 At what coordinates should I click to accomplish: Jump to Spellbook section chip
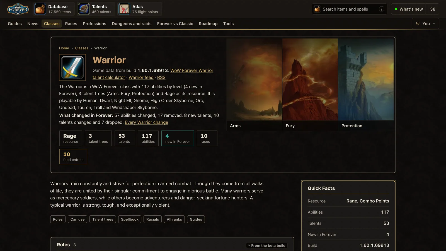point(130,219)
